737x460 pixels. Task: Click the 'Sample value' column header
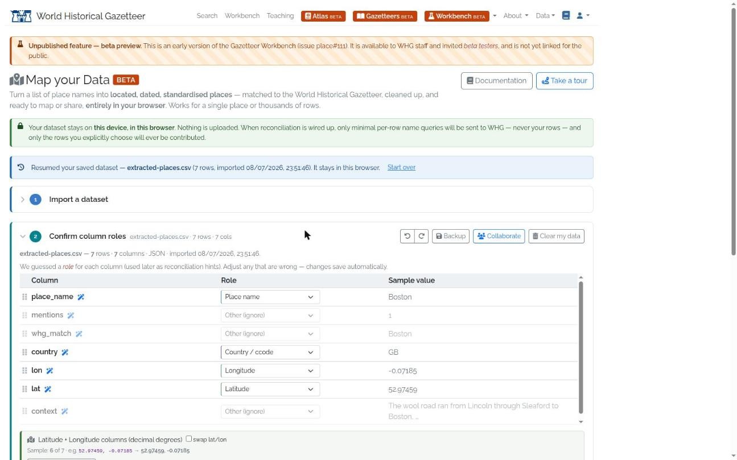(411, 280)
